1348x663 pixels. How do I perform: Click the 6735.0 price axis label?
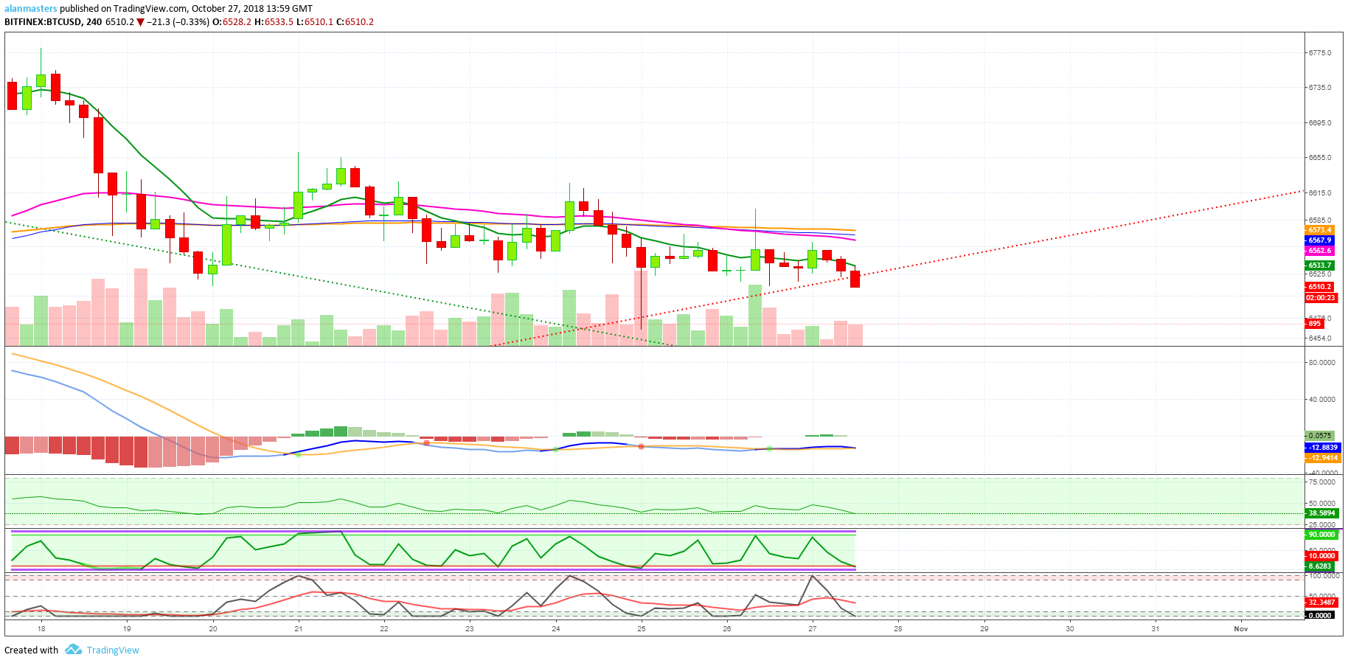click(1320, 87)
